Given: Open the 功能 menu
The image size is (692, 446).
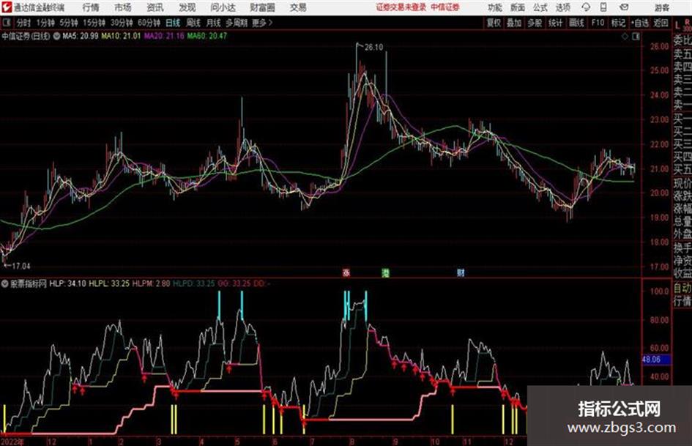Looking at the screenshot, I should (495, 7).
